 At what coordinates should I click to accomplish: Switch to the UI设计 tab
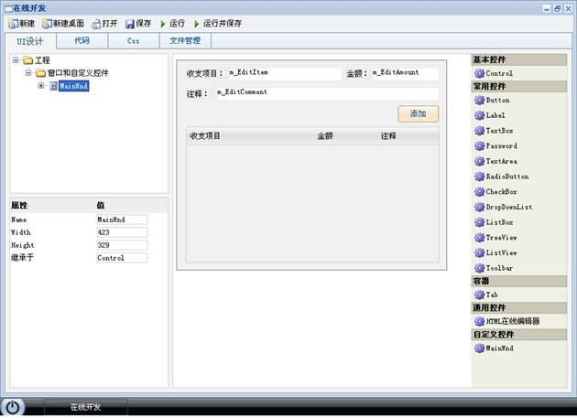(x=30, y=41)
